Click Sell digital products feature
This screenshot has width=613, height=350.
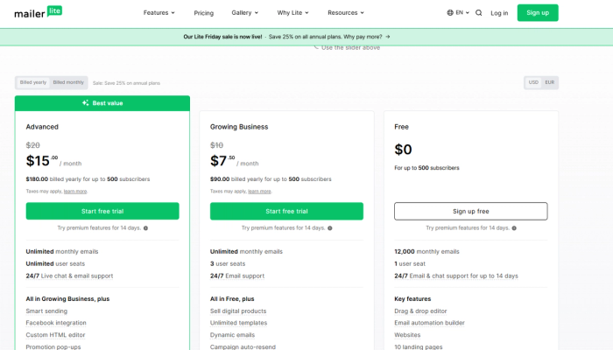[x=238, y=311]
